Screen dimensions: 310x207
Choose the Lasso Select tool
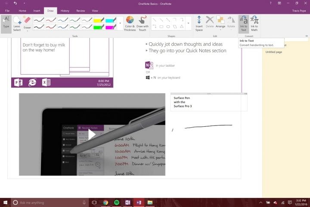pyautogui.click(x=17, y=24)
